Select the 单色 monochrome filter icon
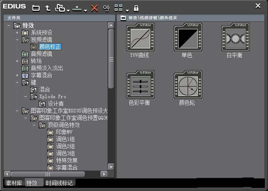268x191 pixels. coord(188,37)
